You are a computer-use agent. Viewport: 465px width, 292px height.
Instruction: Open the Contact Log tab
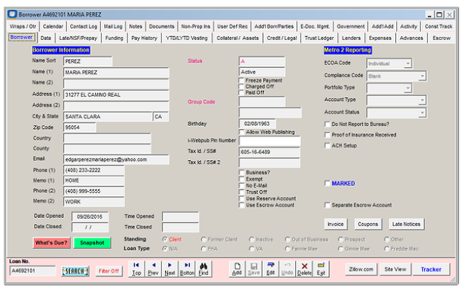[x=83, y=26]
